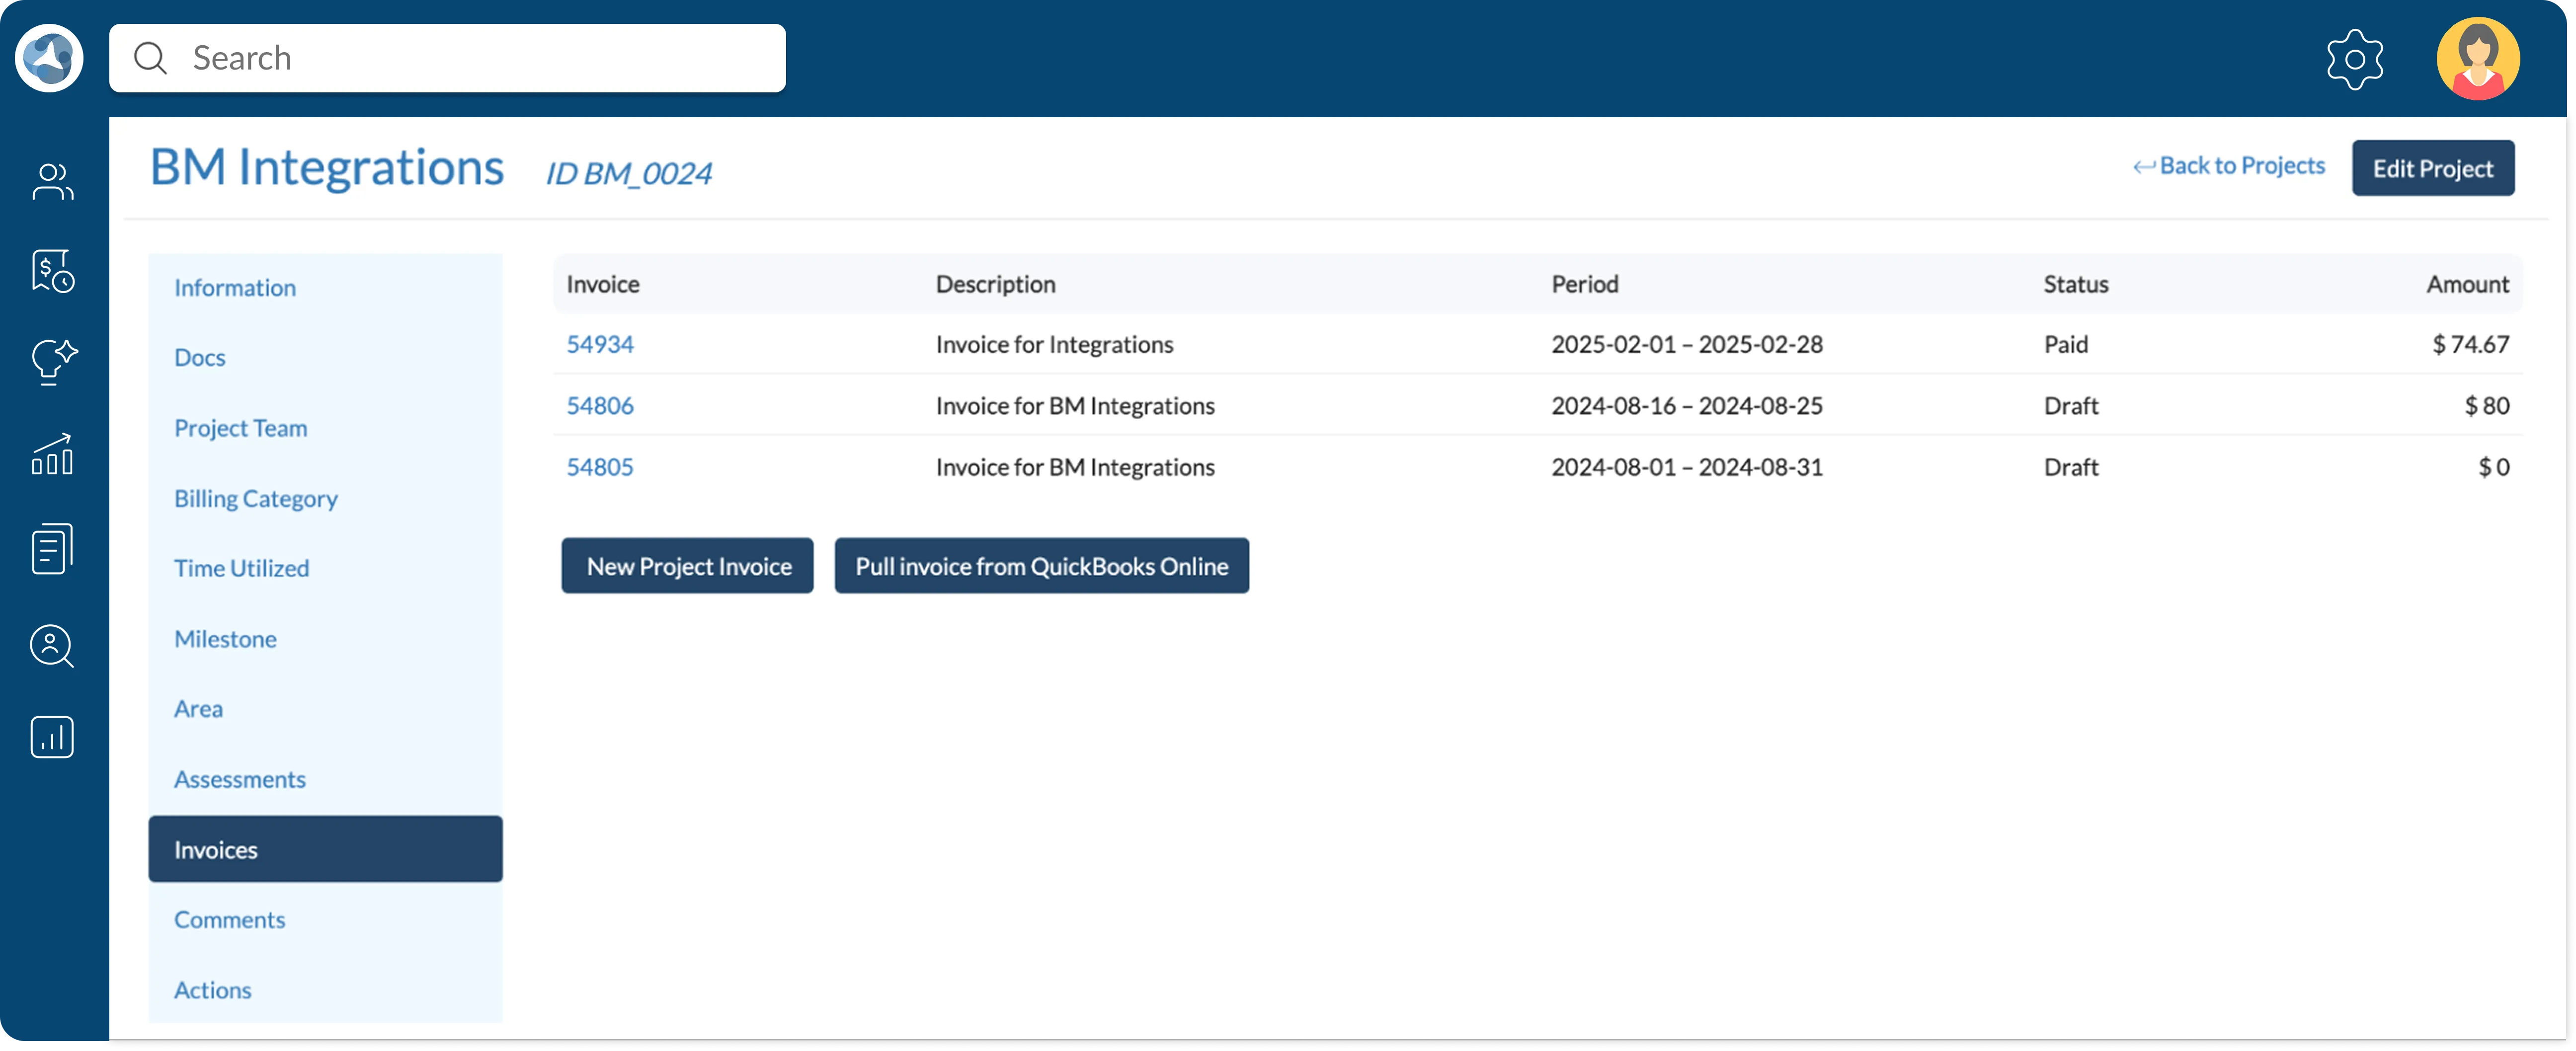Open the Comments section

pyautogui.click(x=229, y=919)
